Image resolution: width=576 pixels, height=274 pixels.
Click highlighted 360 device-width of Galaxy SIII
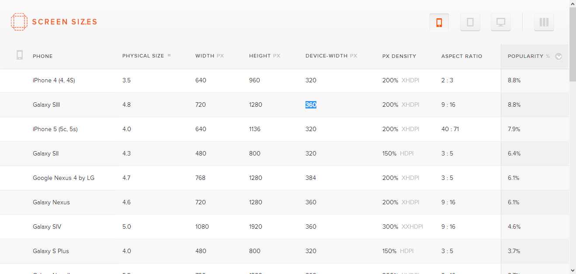[311, 105]
